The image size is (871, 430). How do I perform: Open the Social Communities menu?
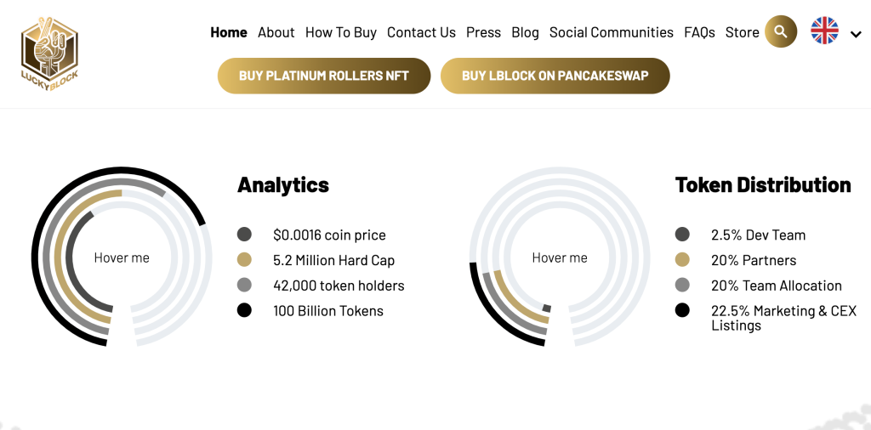[612, 32]
